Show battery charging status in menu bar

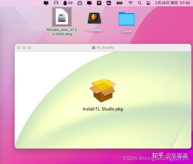tap(120, 3)
